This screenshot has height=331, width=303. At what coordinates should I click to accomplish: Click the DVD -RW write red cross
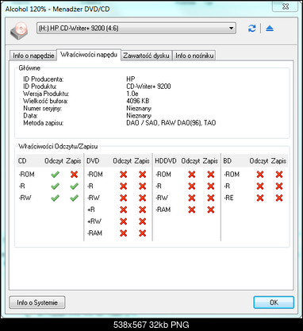[x=143, y=198]
